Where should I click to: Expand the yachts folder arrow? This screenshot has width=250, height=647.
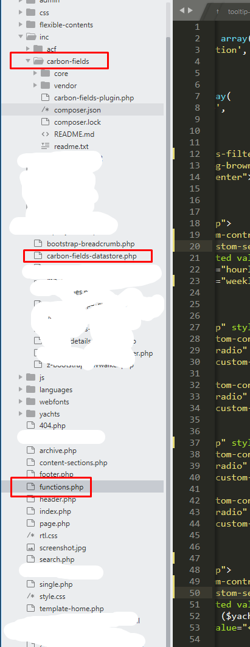21,414
